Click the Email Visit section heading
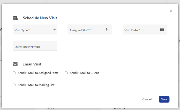The width and height of the screenshot is (180, 110). pos(32,64)
